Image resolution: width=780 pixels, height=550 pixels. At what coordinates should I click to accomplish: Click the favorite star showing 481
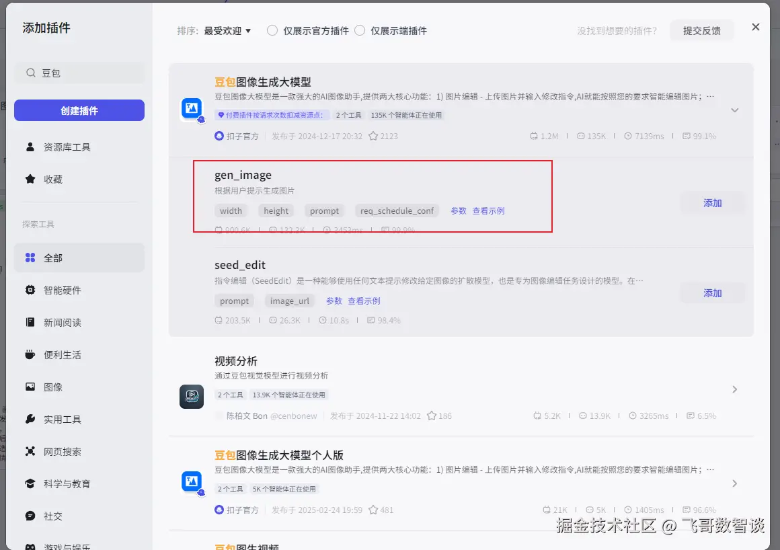coord(373,510)
